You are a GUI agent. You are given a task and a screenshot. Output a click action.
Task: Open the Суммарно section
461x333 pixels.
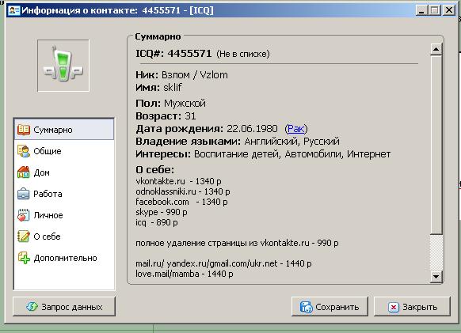click(64, 130)
